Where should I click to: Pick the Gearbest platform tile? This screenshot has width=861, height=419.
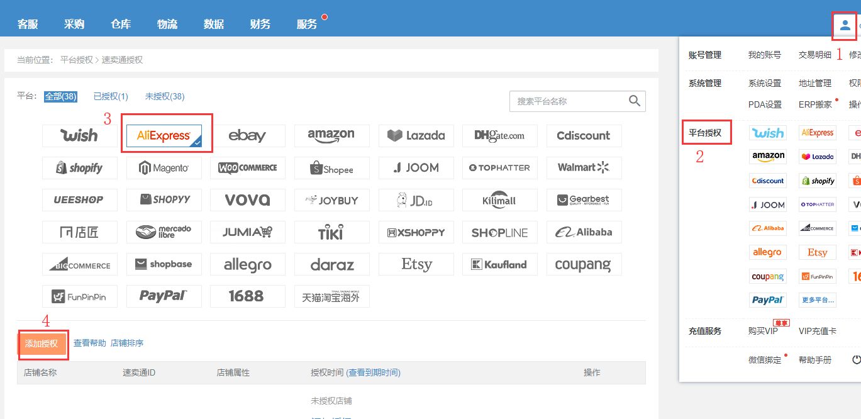click(584, 200)
